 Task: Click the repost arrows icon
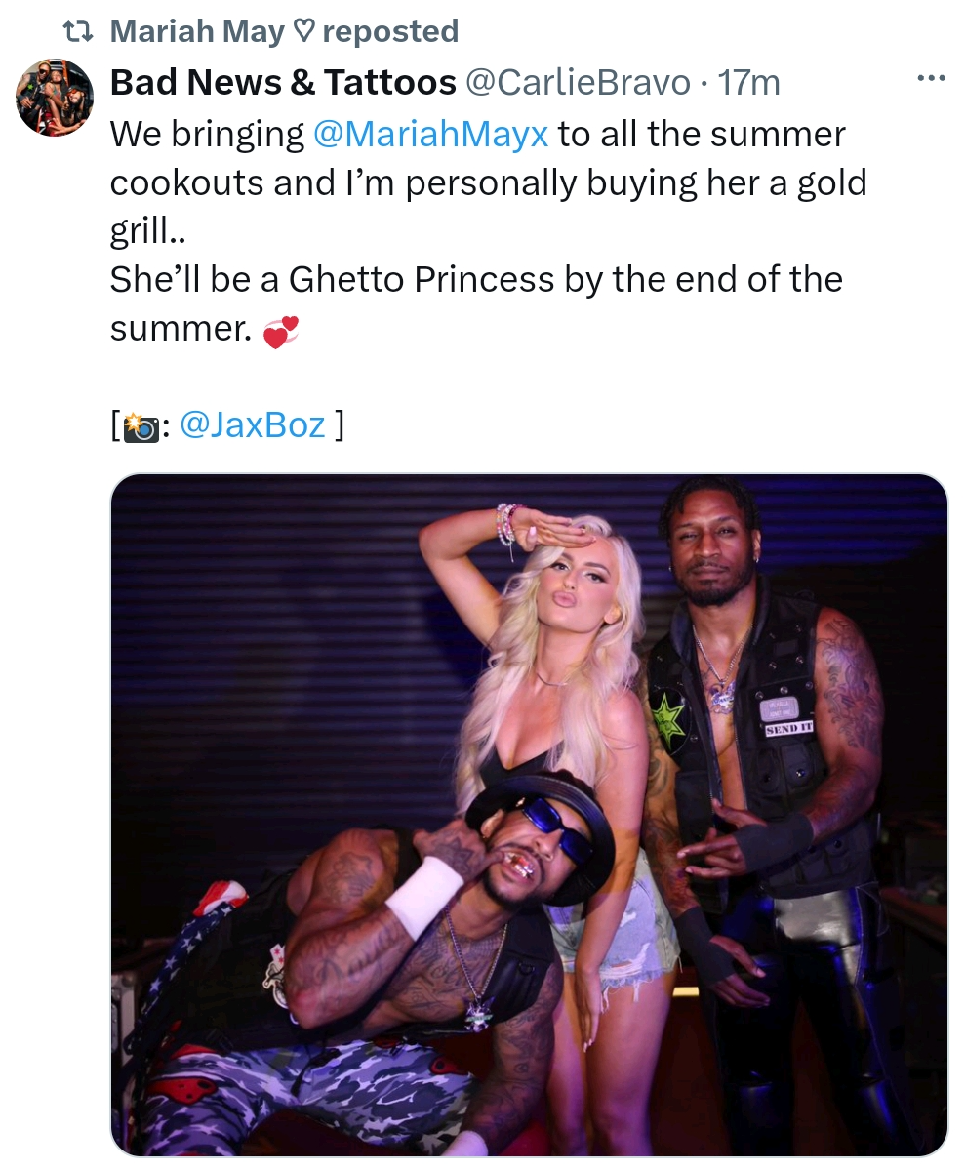tap(78, 31)
